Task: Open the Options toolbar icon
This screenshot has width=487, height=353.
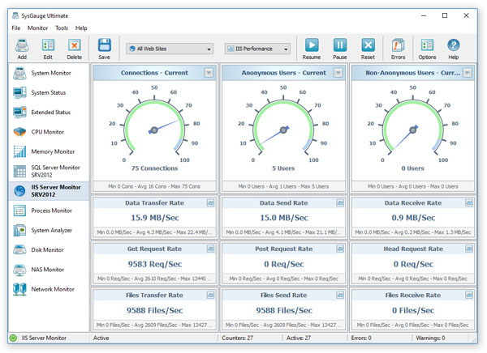Action: [x=427, y=46]
